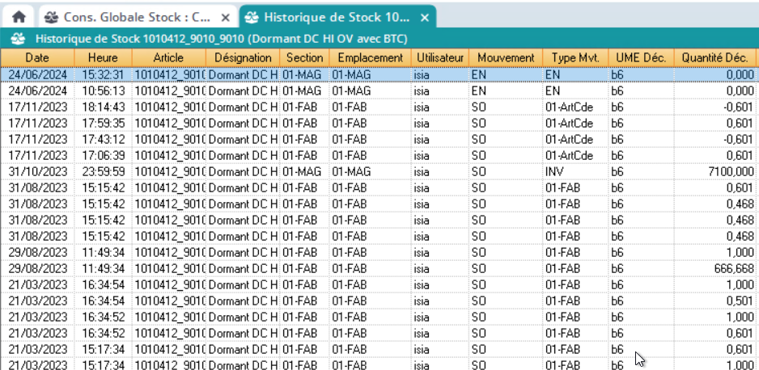The image size is (759, 370).
Task: Switch to the Cons. Globale Stock tab
Action: click(x=138, y=16)
